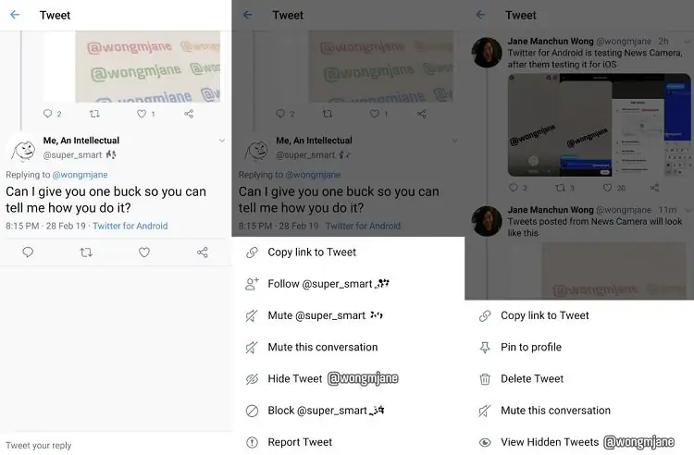This screenshot has width=694, height=455.
Task: Open the @wongmjane mention in Replying to
Action: tap(81, 175)
